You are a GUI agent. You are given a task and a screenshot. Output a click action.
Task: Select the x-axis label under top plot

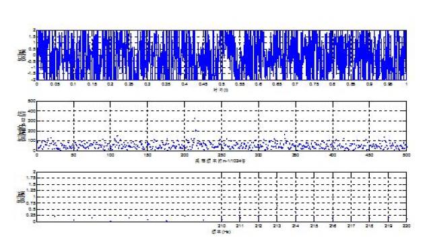(x=221, y=89)
